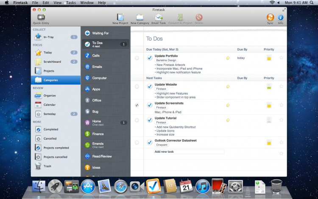The height and width of the screenshot is (199, 318).
Task: Click the Add new task field
Action: pos(189,152)
